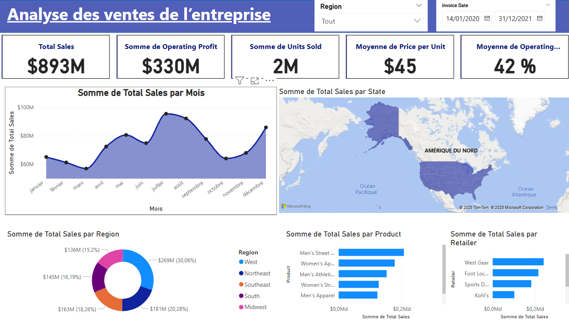The width and height of the screenshot is (569, 320).
Task: Expand the Region slicer header chevron
Action: pos(419,5)
